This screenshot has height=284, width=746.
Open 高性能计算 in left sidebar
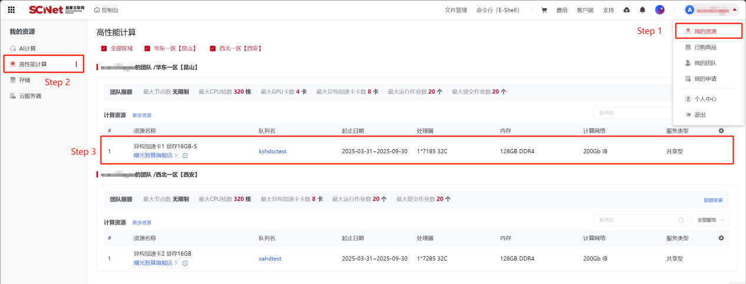click(33, 64)
